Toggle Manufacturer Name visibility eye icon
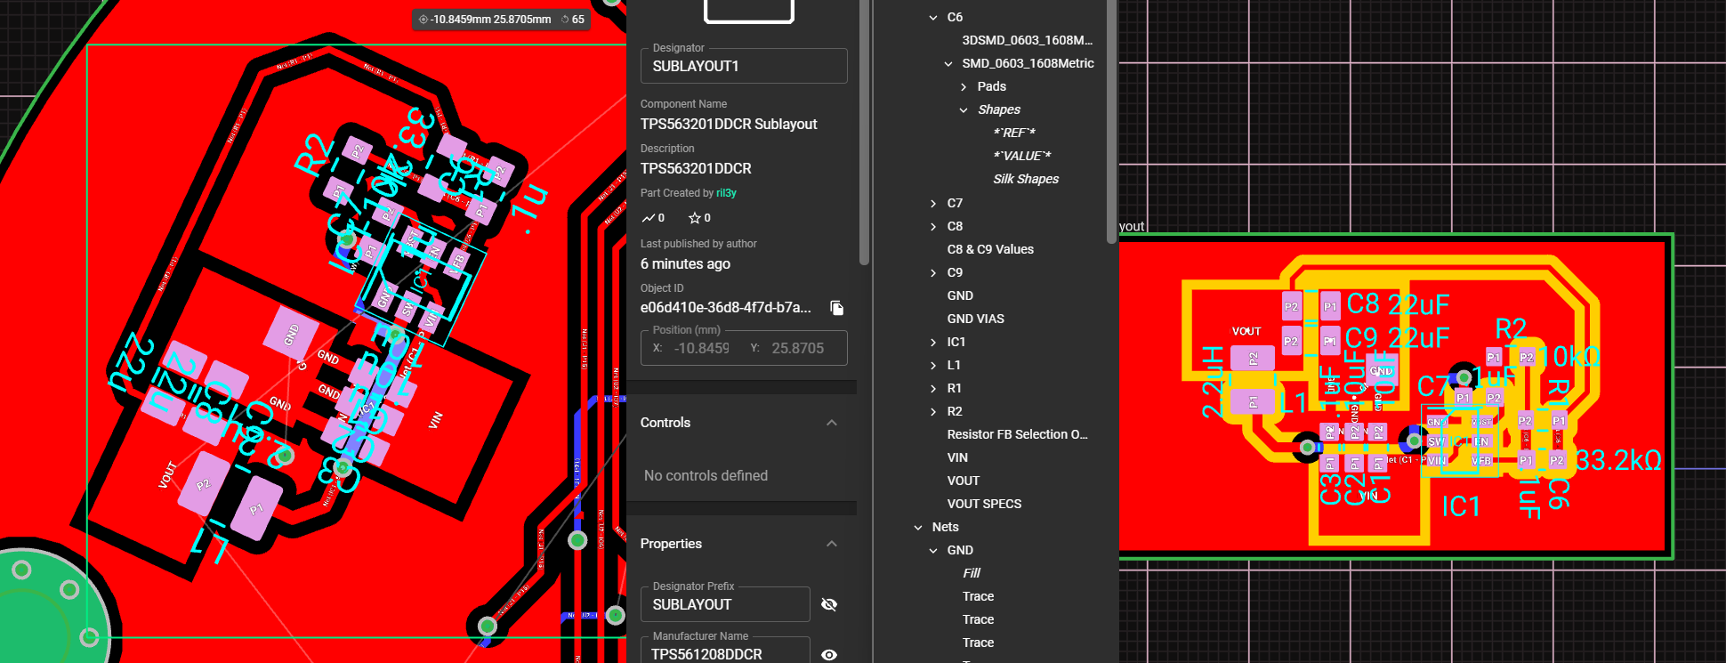The height and width of the screenshot is (663, 1726). click(829, 654)
